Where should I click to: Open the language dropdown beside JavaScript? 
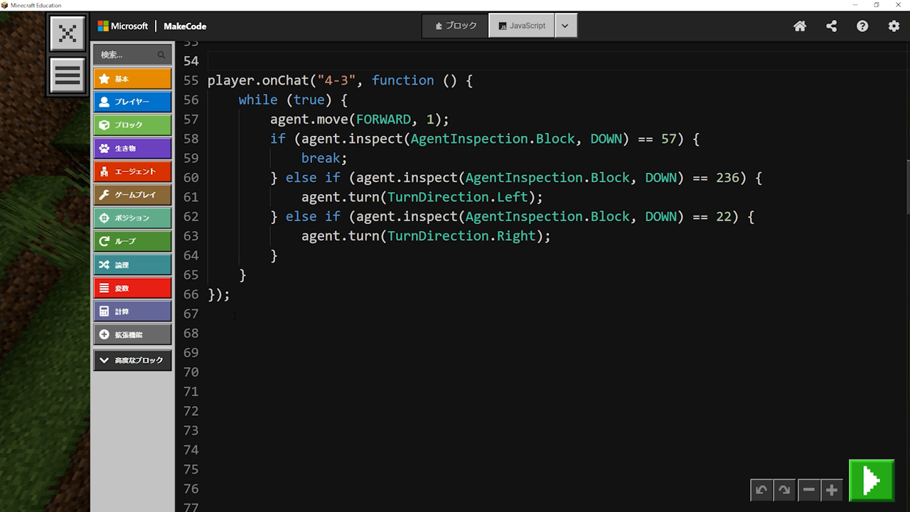coord(565,26)
